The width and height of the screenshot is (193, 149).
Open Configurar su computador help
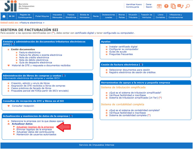pyautogui.click(x=124, y=49)
